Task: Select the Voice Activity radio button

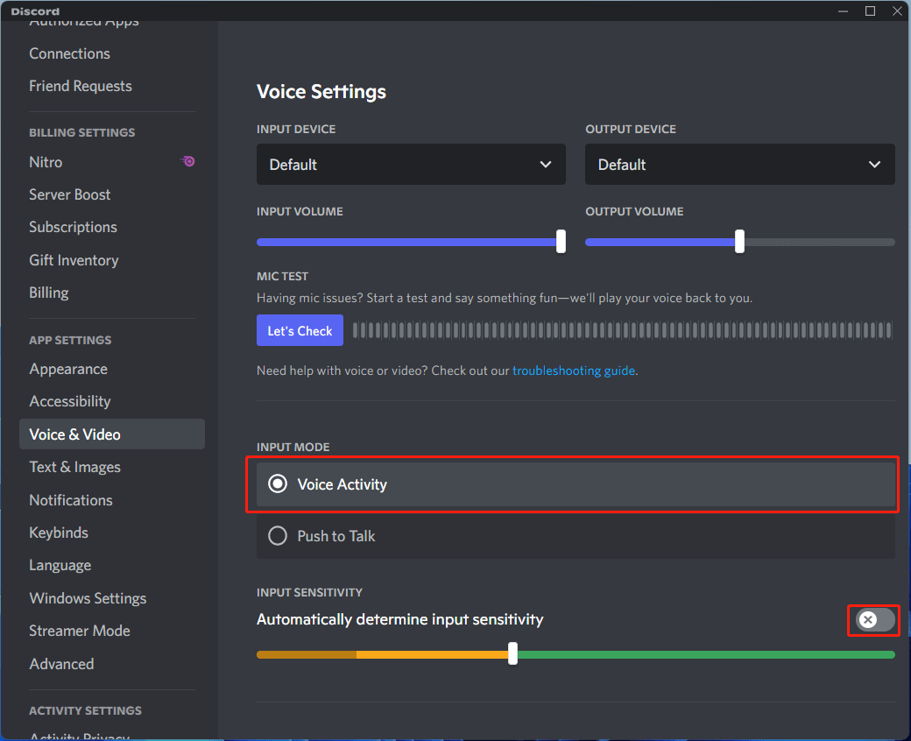Action: pos(278,483)
